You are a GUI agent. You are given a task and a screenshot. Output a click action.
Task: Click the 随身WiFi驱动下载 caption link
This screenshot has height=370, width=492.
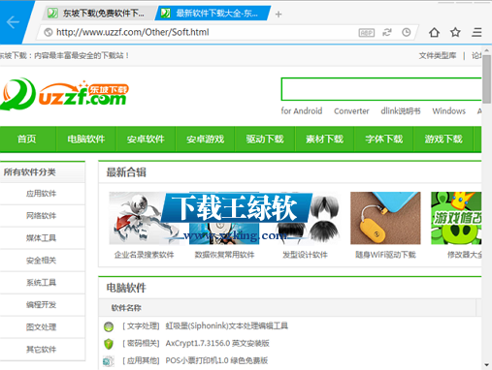coord(385,255)
